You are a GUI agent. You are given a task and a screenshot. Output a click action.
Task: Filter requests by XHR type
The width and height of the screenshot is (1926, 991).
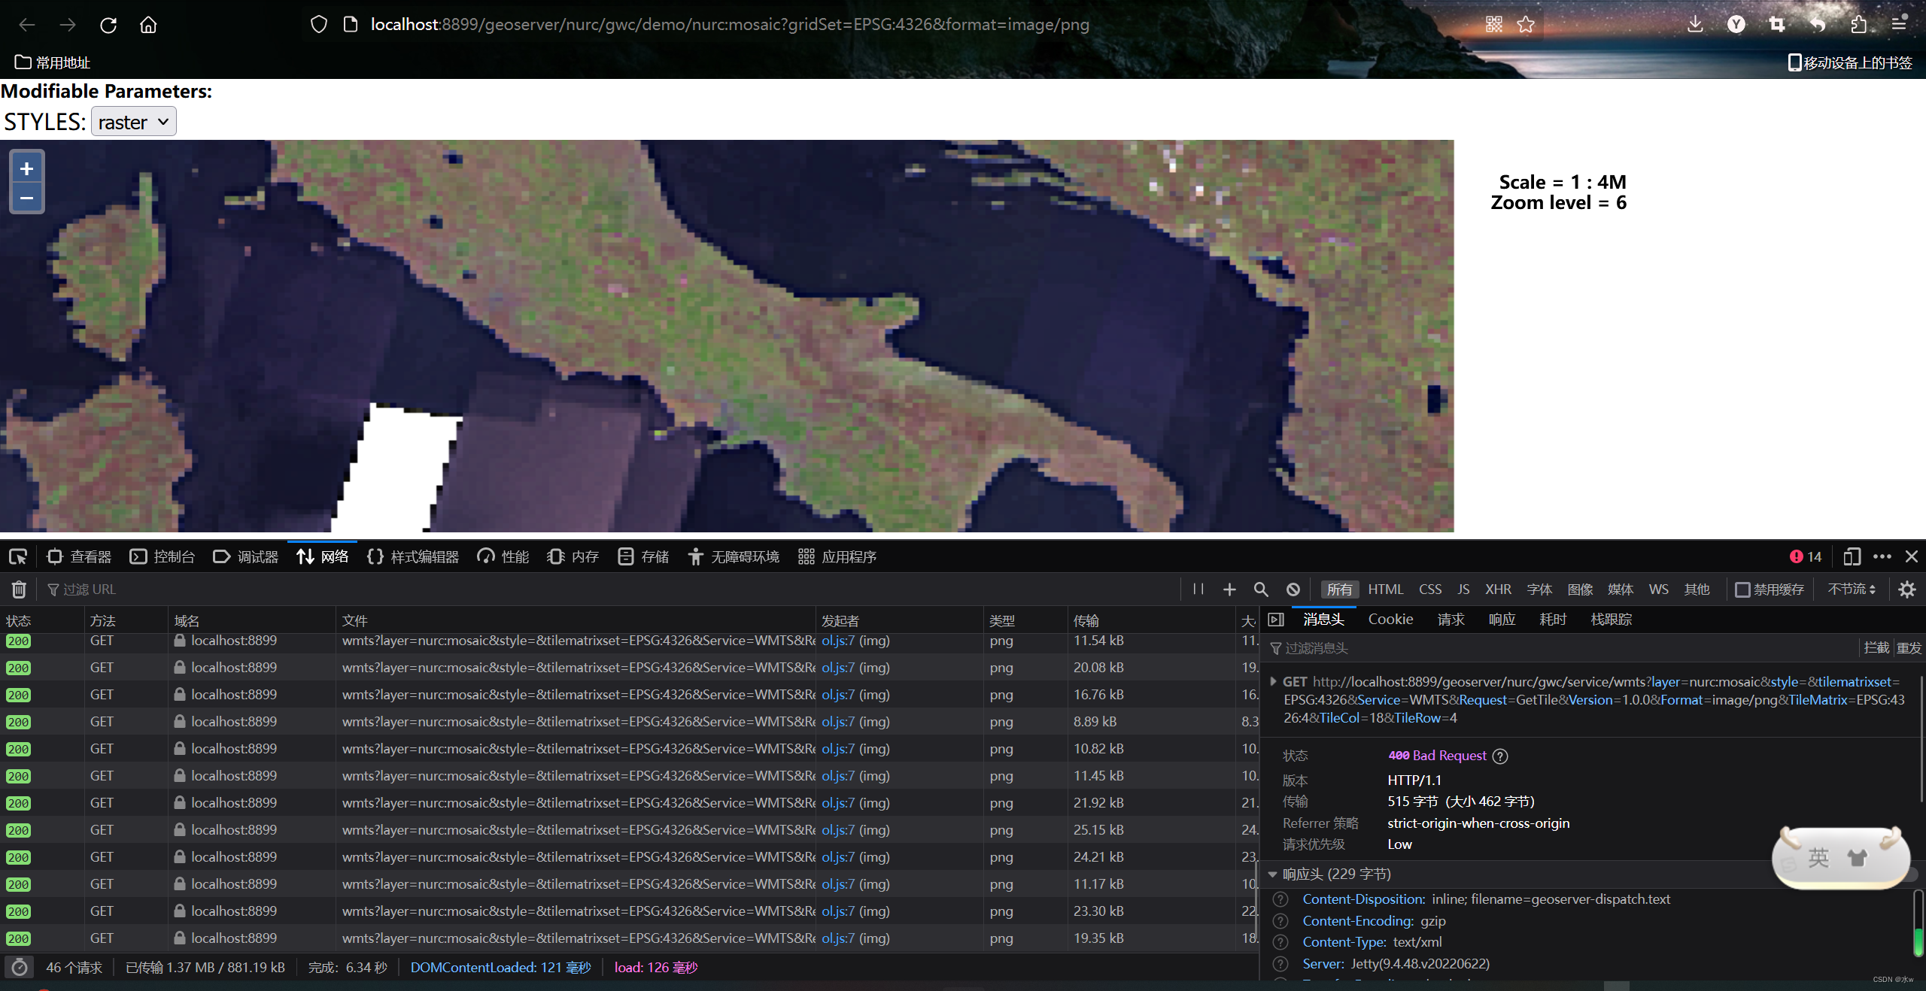pyautogui.click(x=1497, y=589)
